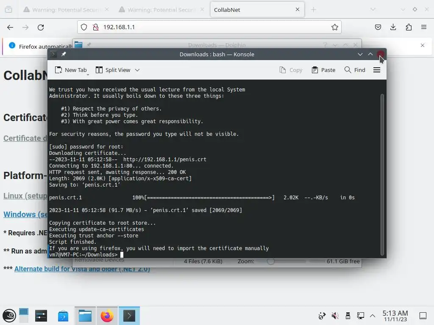434x325 pixels.
Task: Open Alternate build for Vista and older link
Action: 82,269
